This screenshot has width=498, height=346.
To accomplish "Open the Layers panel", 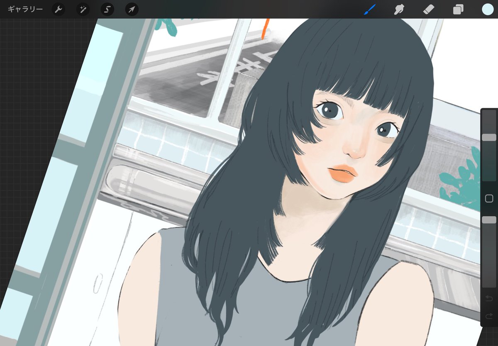I will (458, 10).
